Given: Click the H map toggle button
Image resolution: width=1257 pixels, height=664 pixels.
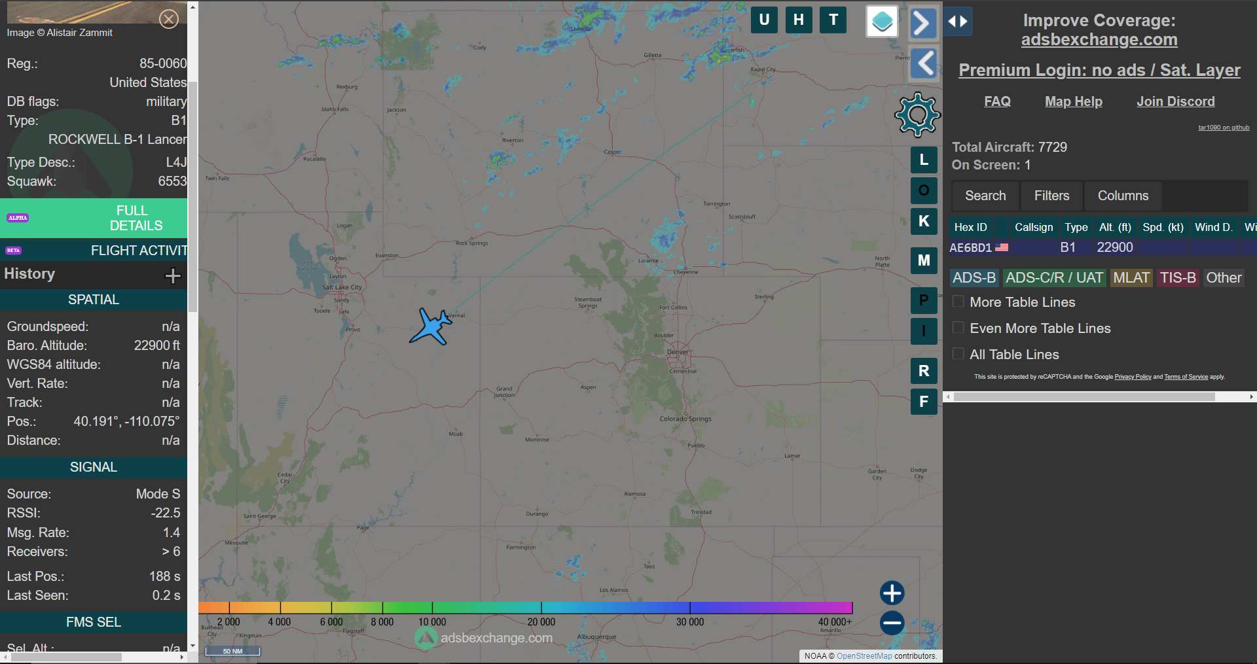Looking at the screenshot, I should click(799, 20).
